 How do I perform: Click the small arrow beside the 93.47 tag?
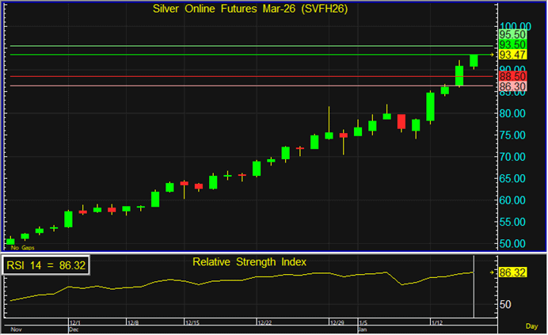(x=493, y=55)
